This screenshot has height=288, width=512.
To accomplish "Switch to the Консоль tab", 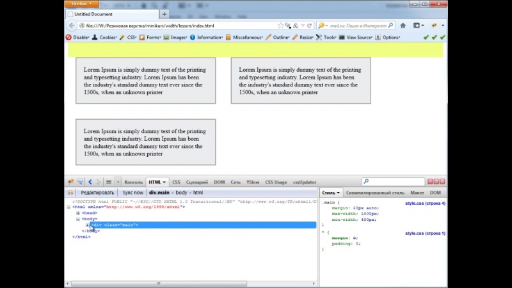I will coord(134,182).
